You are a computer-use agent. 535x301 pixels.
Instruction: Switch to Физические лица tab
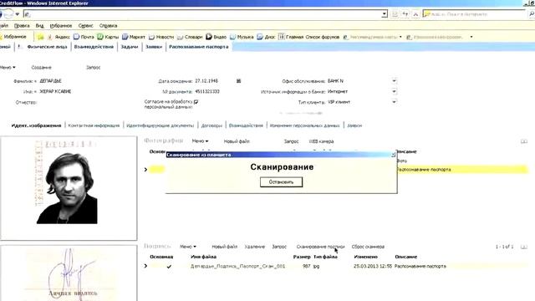pyautogui.click(x=47, y=47)
